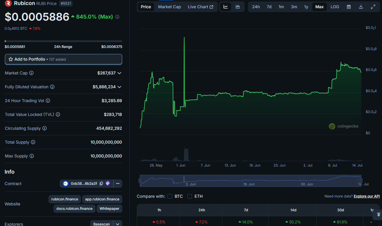The width and height of the screenshot is (382, 226).
Task: Open the calendar date range picker
Action: (349, 7)
